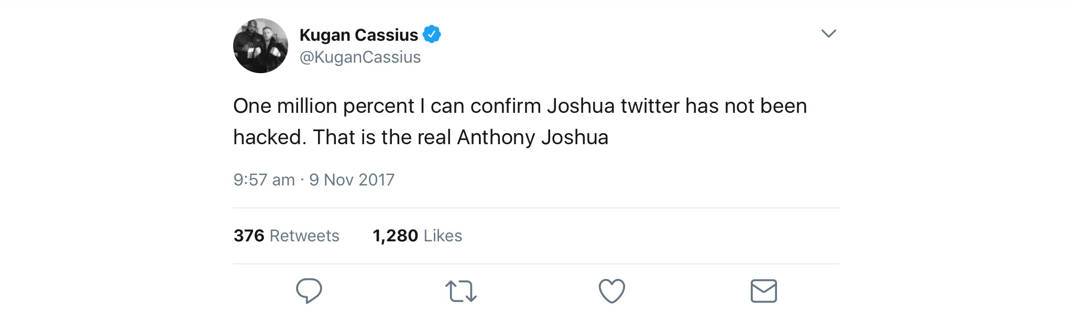Retweet this tweet using the arrows icon
This screenshot has width=1073, height=315.
click(461, 291)
